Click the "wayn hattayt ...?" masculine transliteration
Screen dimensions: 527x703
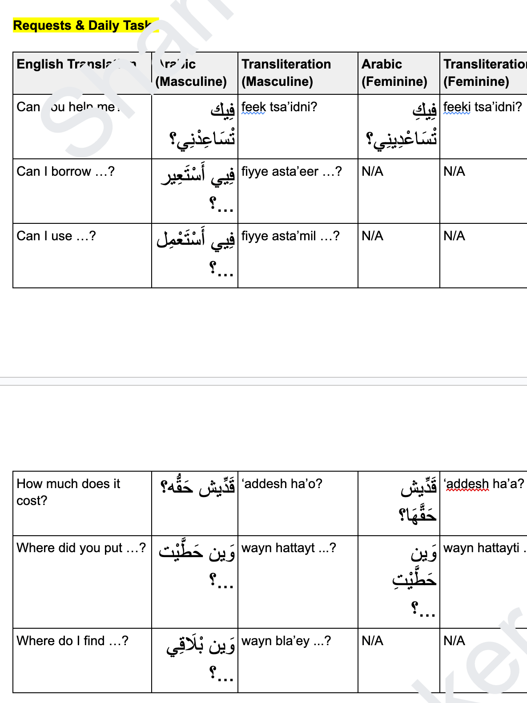click(x=289, y=548)
